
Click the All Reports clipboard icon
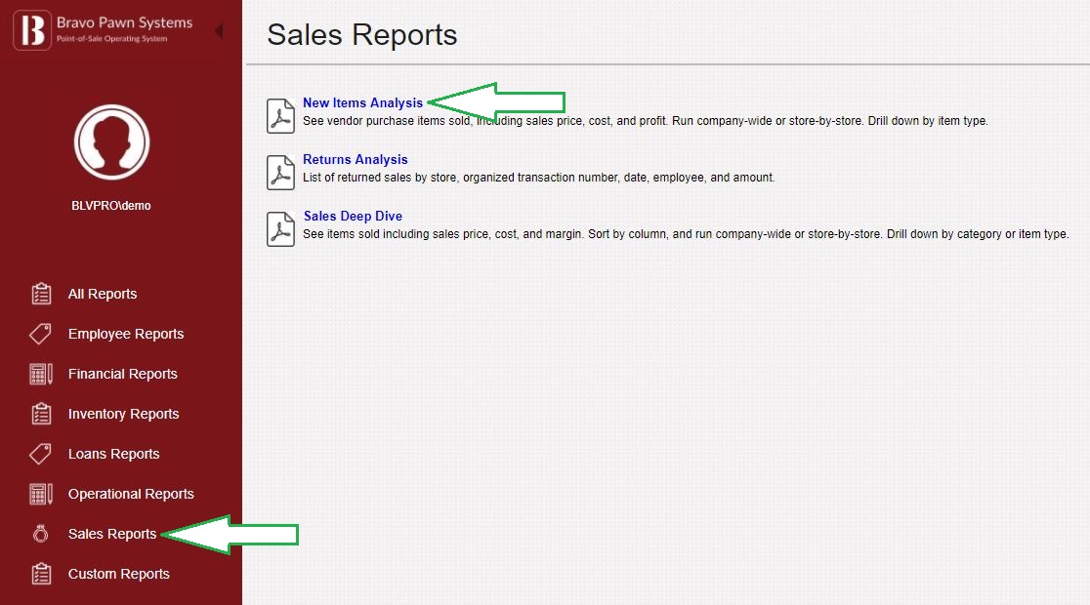coord(41,294)
